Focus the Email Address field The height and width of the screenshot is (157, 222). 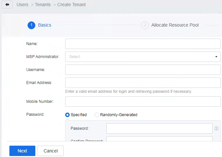(143, 83)
